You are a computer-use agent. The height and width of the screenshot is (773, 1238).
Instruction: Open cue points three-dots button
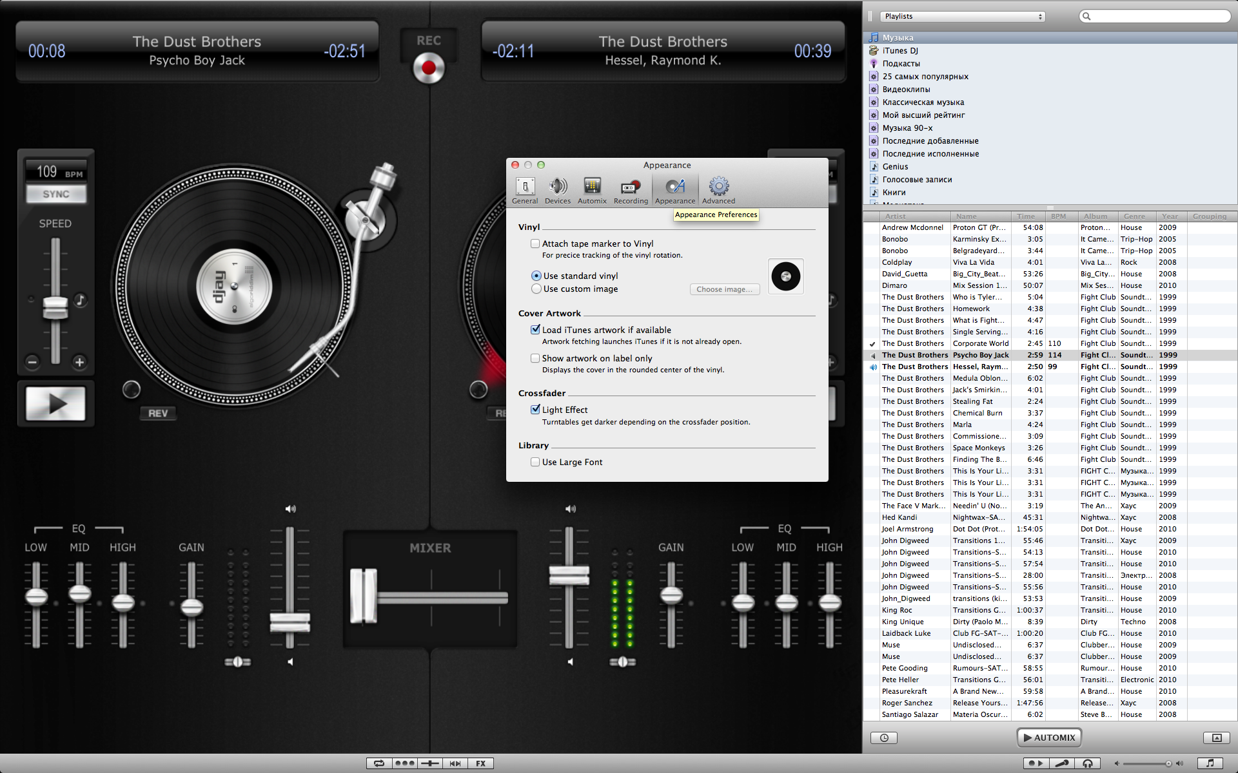[x=405, y=763]
